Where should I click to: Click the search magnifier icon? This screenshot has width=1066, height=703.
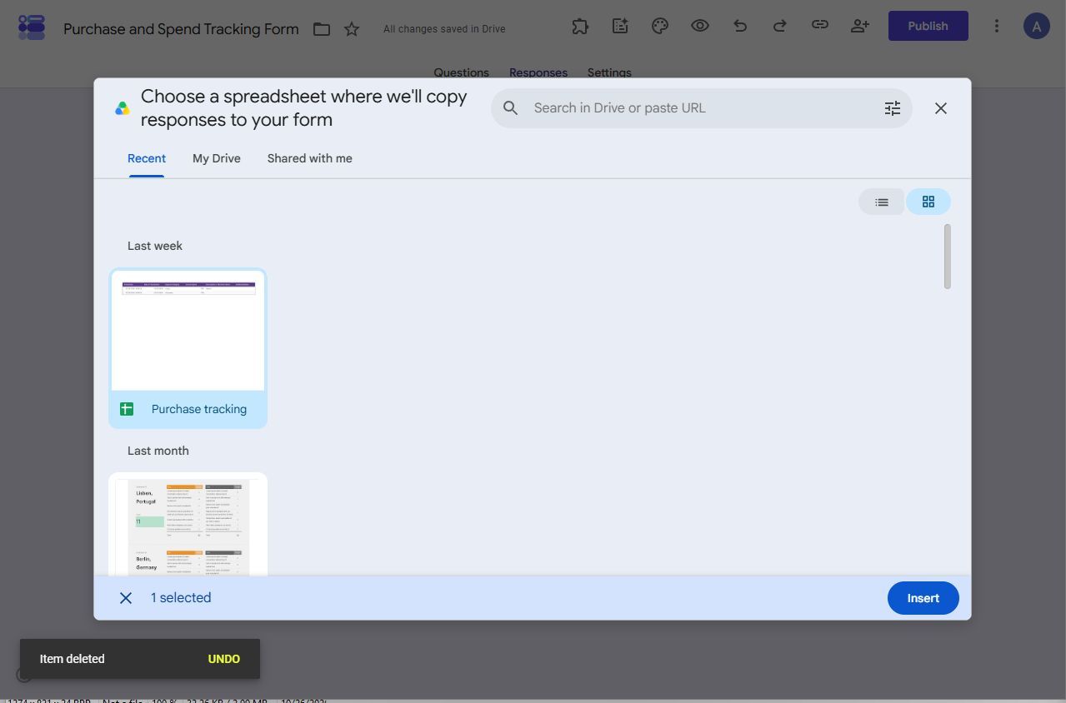click(511, 108)
